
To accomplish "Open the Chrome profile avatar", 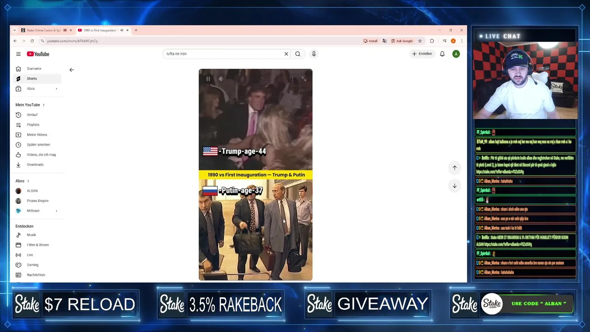I will (x=453, y=41).
